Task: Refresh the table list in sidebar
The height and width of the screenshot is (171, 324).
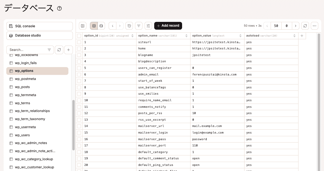Action: (x=59, y=50)
